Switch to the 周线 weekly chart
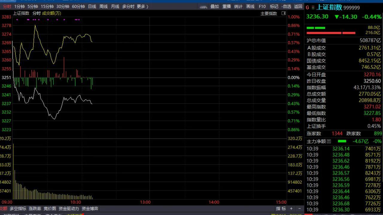Screen dimensions: 383x215 (x=103, y=6)
